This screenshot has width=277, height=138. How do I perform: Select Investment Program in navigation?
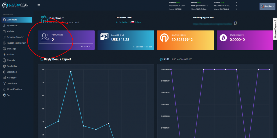[16, 43]
